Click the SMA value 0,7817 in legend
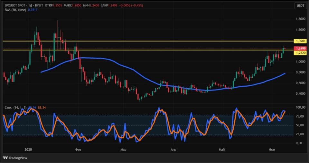 [x=33, y=10]
